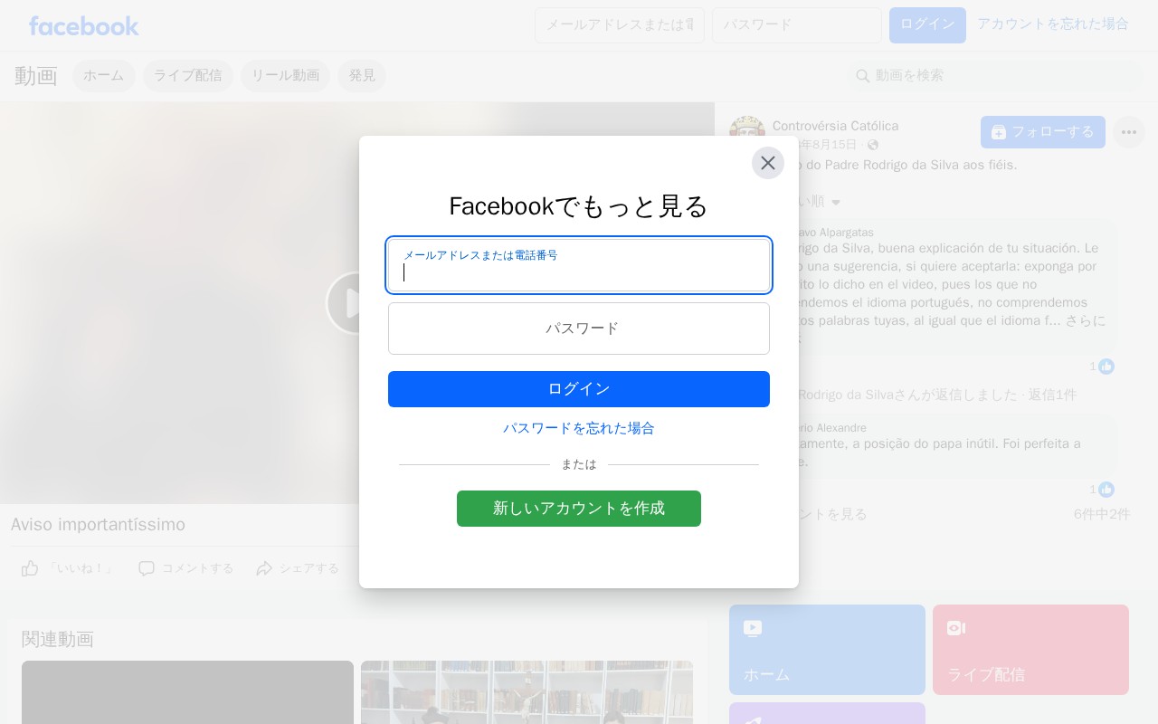Focus the header email address field
Viewport: 1158px width, 724px height.
[620, 25]
